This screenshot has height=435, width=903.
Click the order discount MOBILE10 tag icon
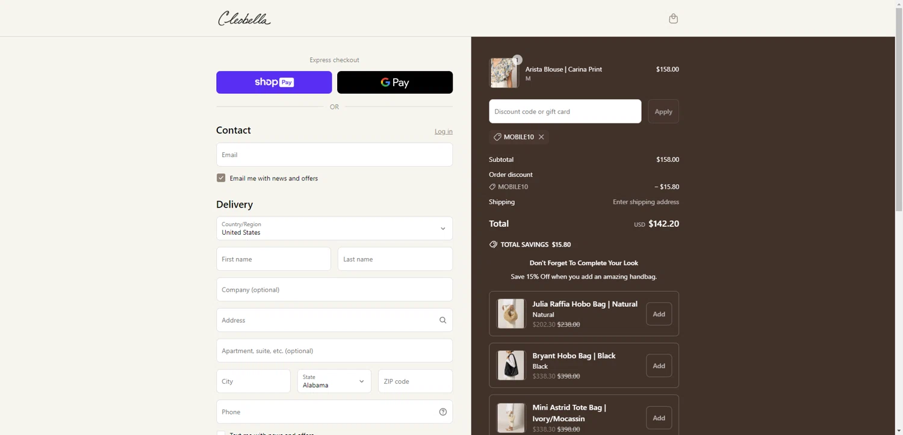(492, 187)
